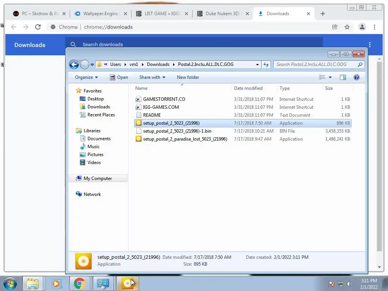Open Windows Media Player from the taskbar
This screenshot has height=291, width=388.
56,283
